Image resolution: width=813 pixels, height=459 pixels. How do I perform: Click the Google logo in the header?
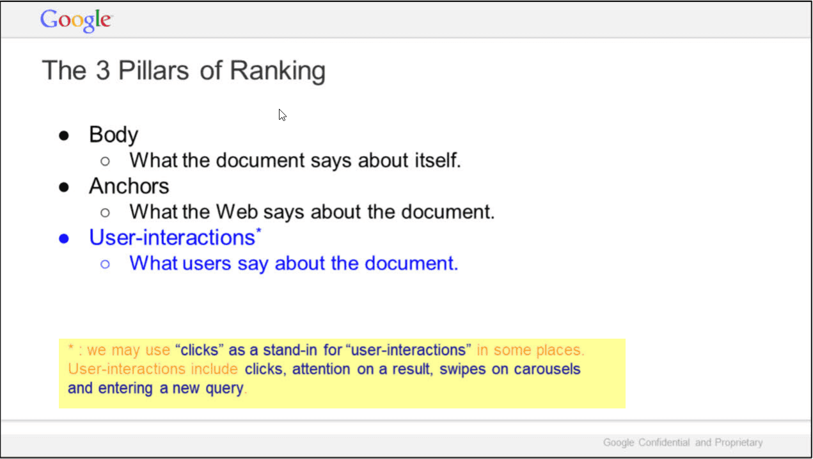coord(76,20)
